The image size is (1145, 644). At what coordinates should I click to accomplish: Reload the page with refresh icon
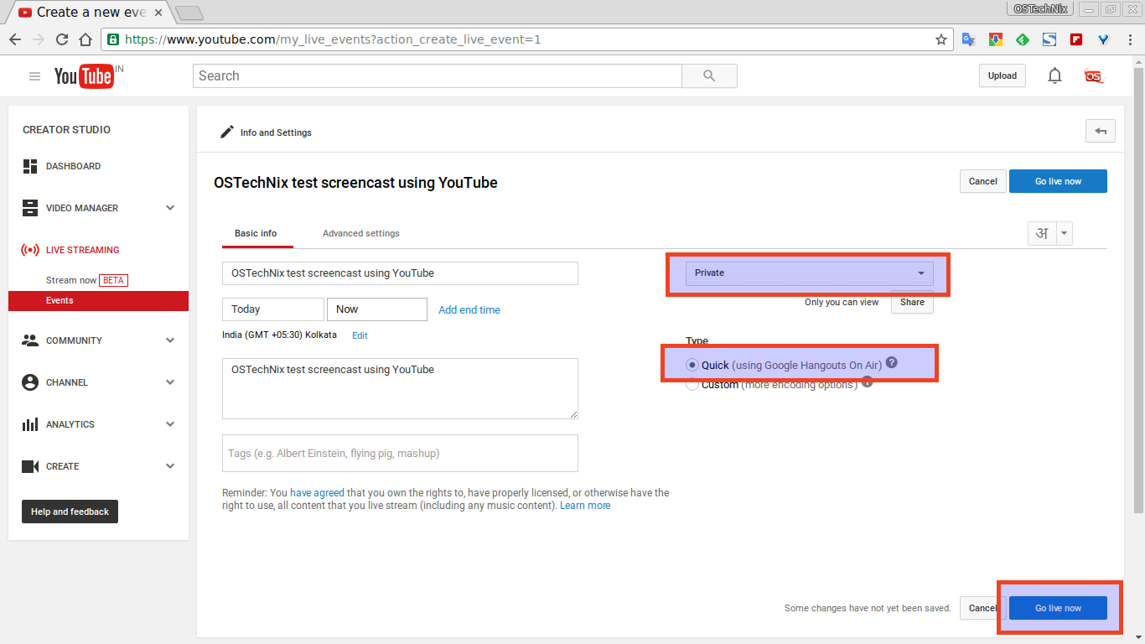pyautogui.click(x=62, y=39)
